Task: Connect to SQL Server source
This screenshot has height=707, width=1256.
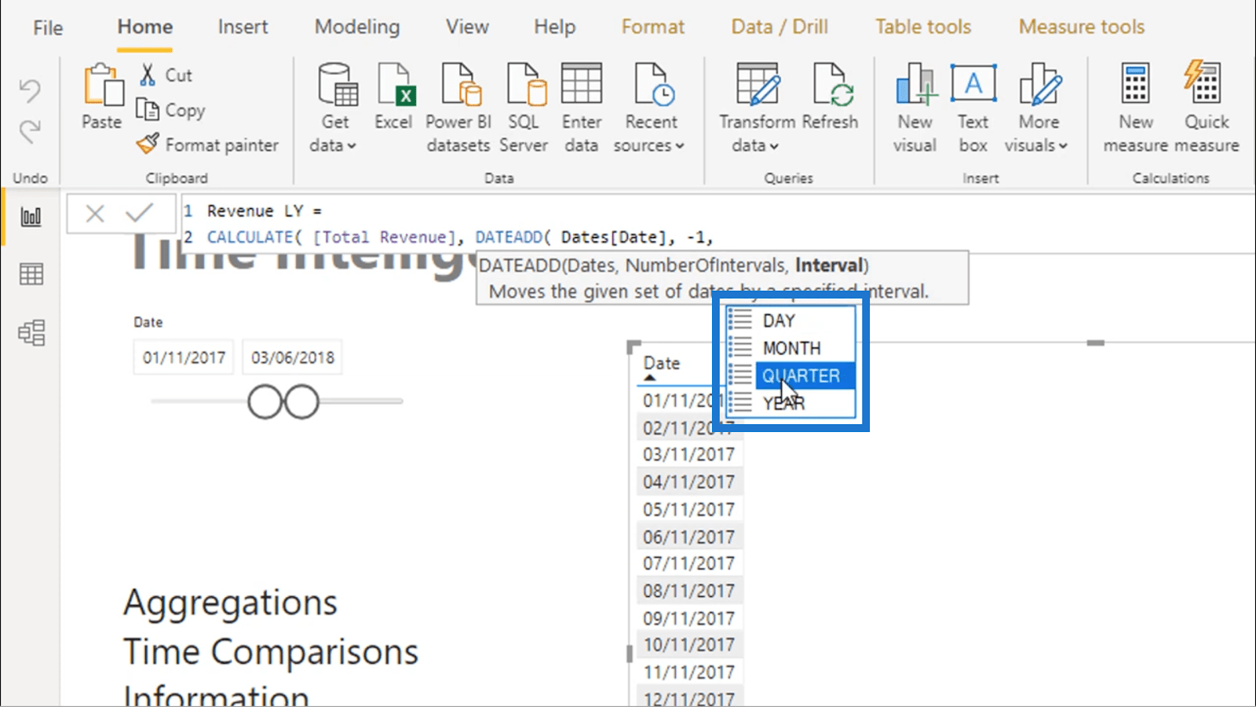Action: coord(524,108)
